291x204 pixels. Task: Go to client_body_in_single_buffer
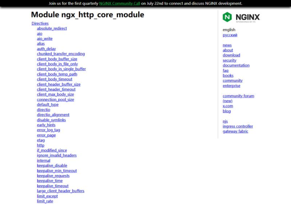tap(61, 69)
